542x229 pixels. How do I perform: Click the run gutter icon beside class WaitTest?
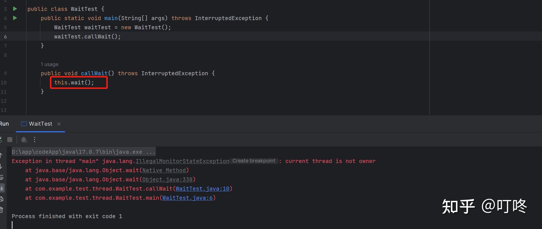[x=15, y=9]
